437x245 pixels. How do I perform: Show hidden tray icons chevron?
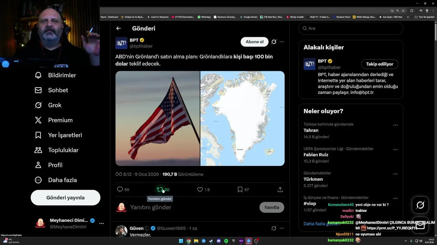pos(406,241)
